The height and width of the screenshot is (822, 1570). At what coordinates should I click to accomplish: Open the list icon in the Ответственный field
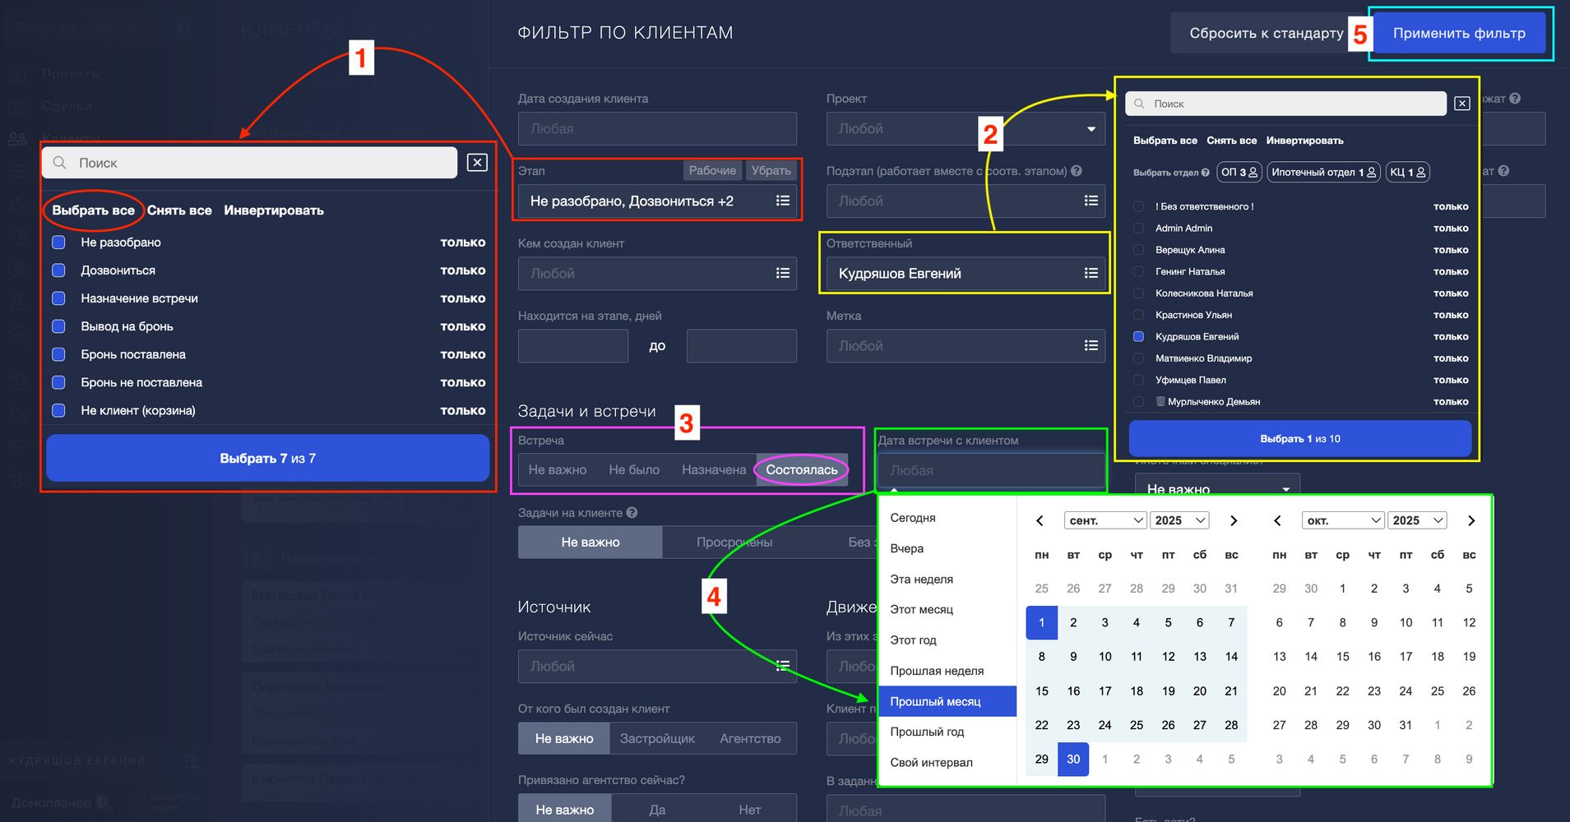(x=1091, y=273)
